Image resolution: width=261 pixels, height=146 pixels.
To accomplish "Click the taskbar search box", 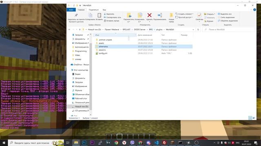I will 36,143.
